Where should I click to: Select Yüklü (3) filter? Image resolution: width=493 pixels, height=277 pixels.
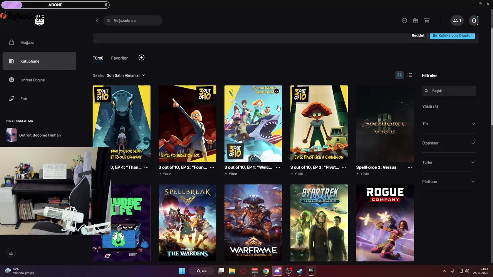(430, 107)
